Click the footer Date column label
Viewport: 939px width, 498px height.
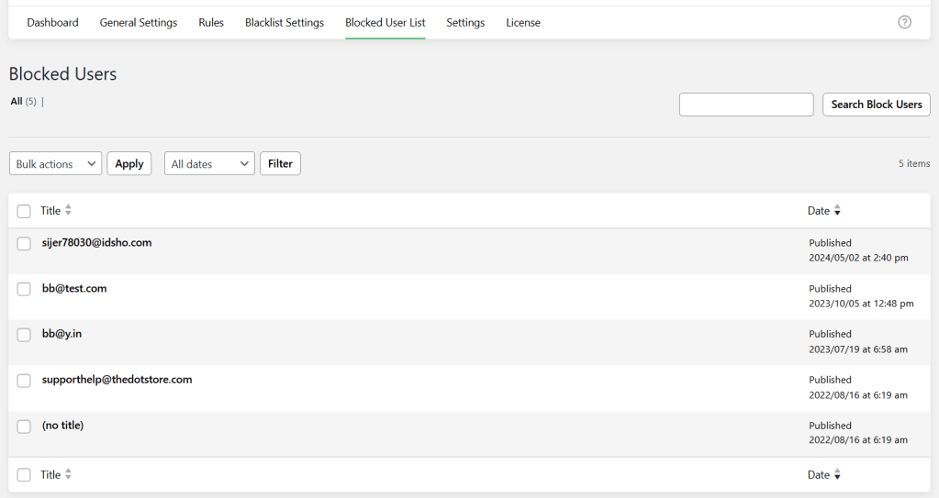click(818, 475)
